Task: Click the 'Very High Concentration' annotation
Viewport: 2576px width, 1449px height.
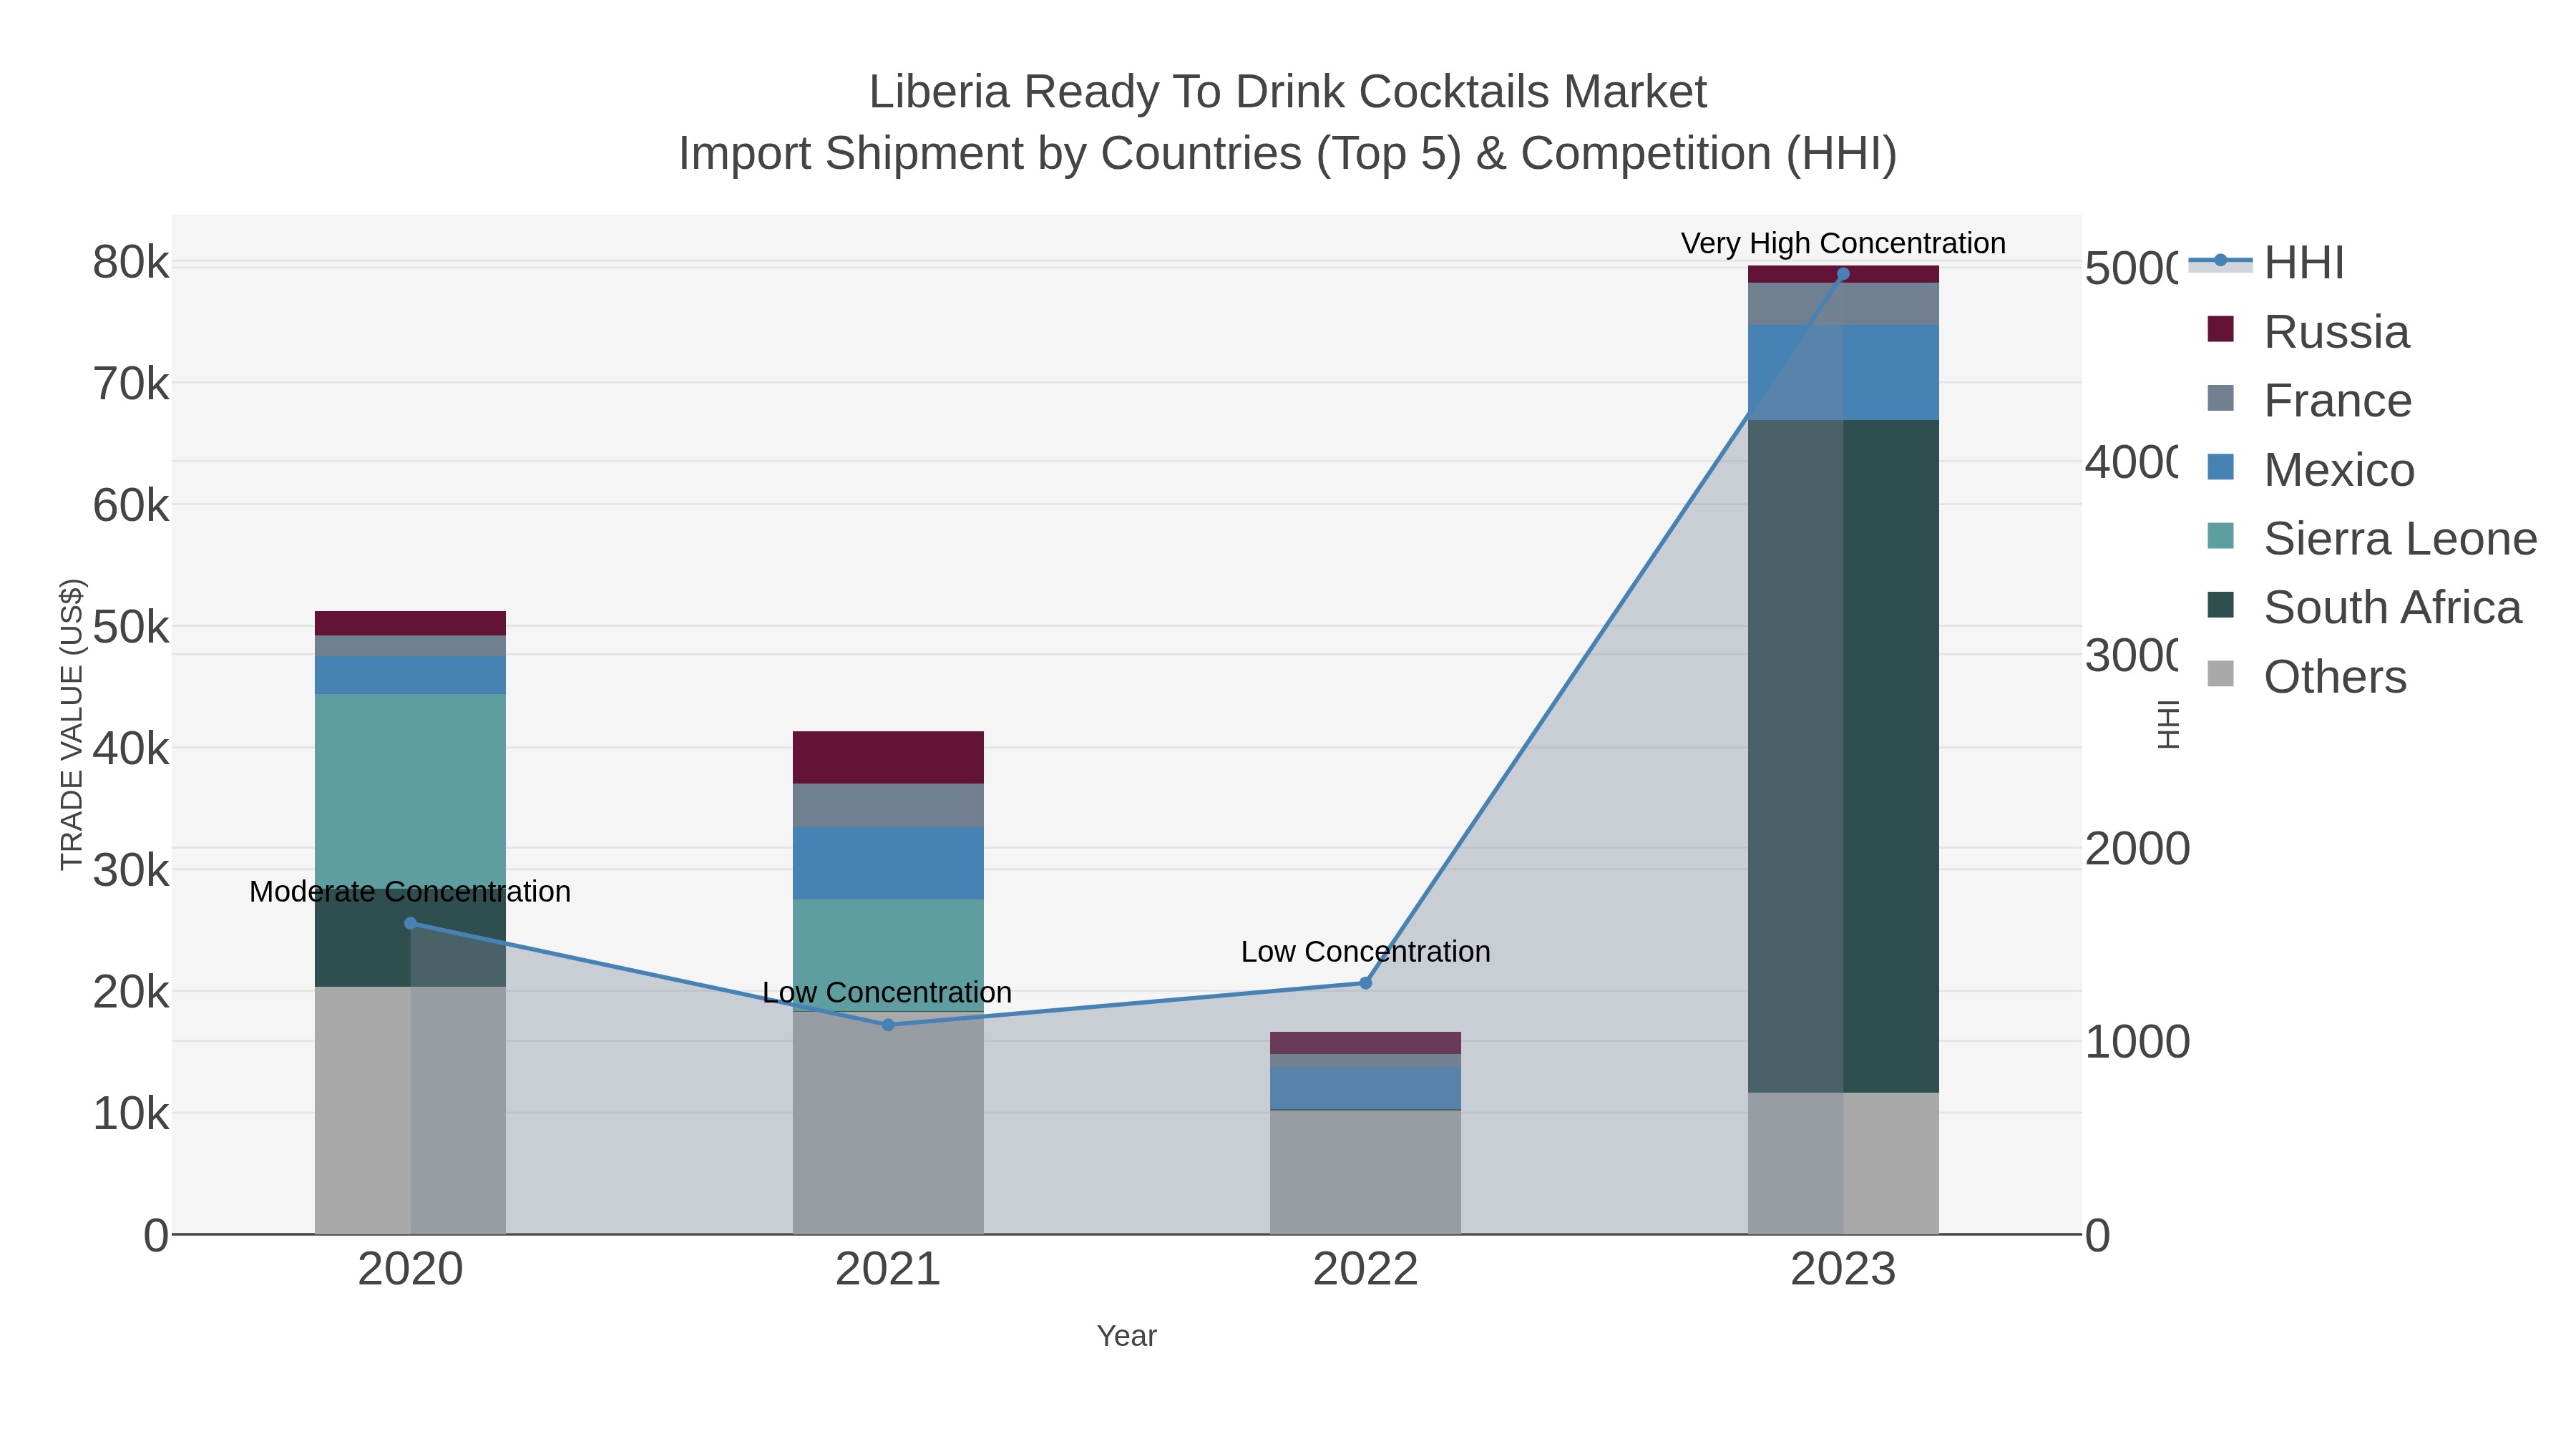Action: (x=1843, y=243)
